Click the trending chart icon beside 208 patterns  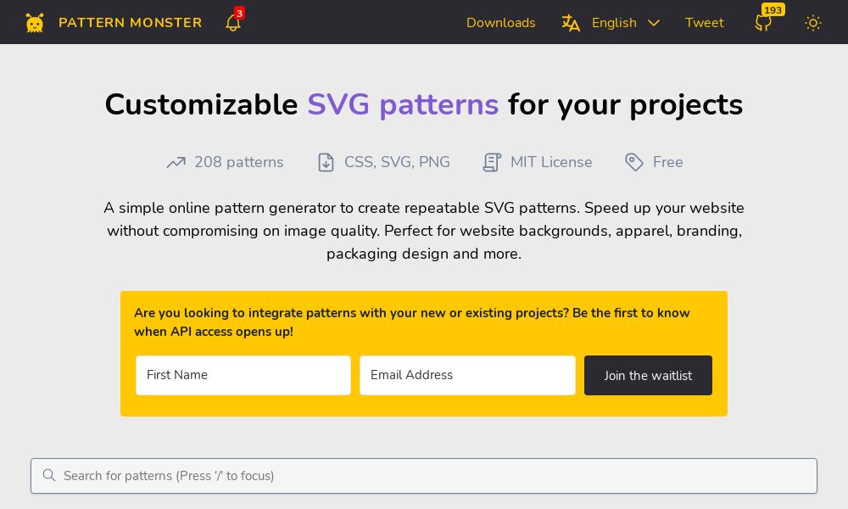[176, 162]
